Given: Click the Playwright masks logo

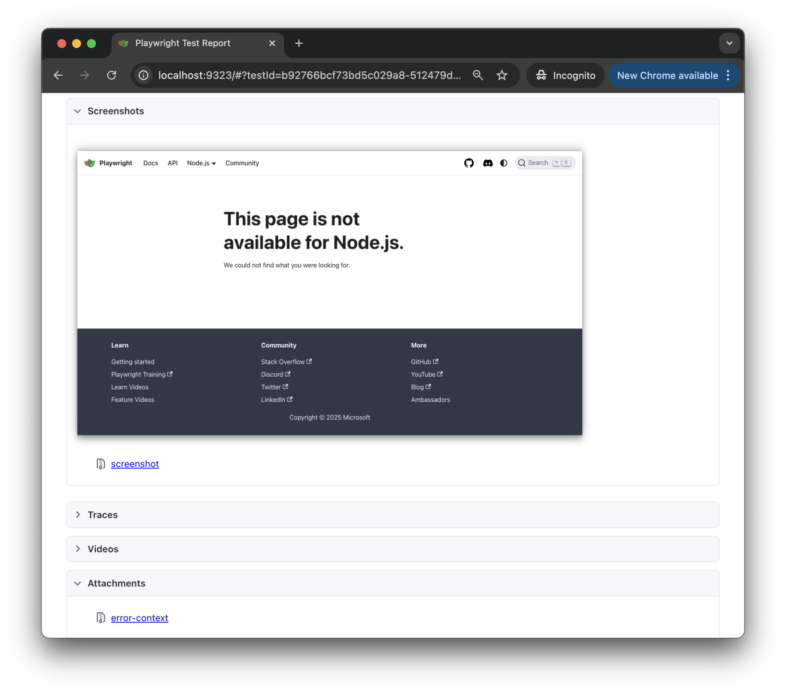Looking at the screenshot, I should tap(89, 163).
